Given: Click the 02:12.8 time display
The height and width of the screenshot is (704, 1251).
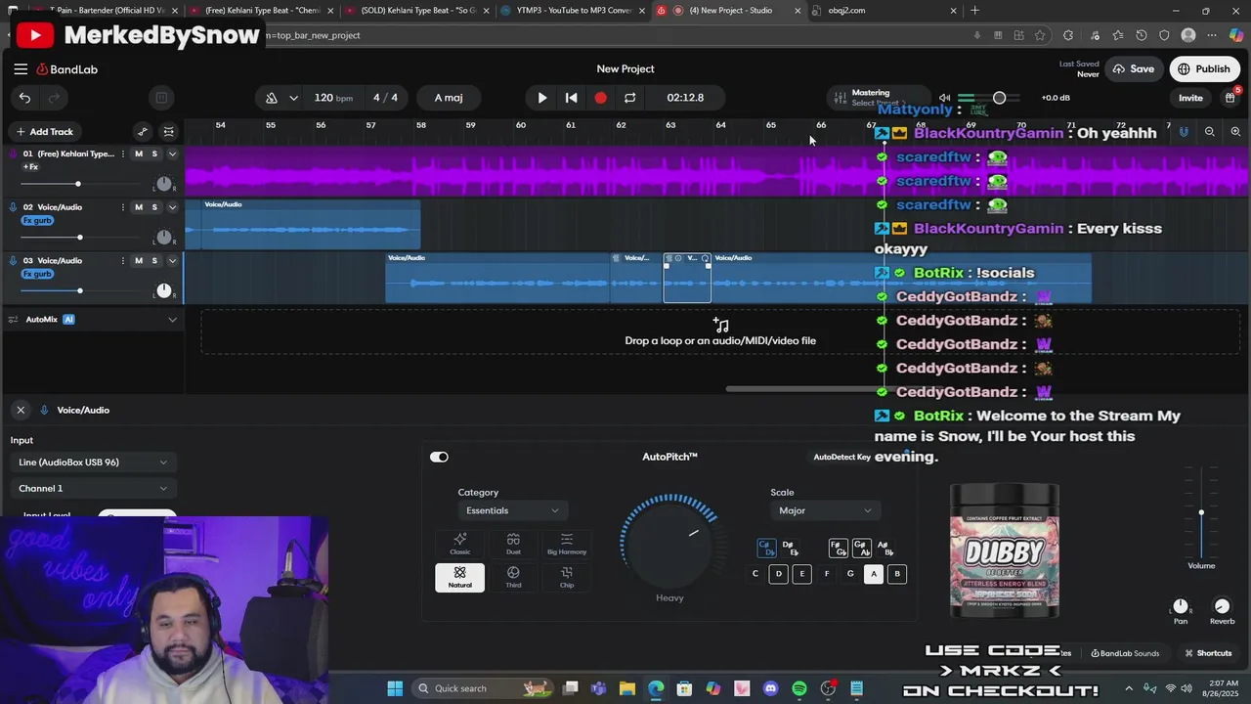Looking at the screenshot, I should click(x=685, y=98).
